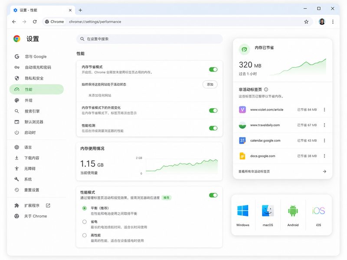Viewport: 347px width, 260px height.
Task: Open 搜索引擎 settings section
Action: [37, 111]
